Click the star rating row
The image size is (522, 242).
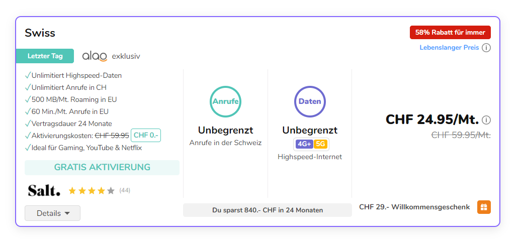(x=92, y=191)
